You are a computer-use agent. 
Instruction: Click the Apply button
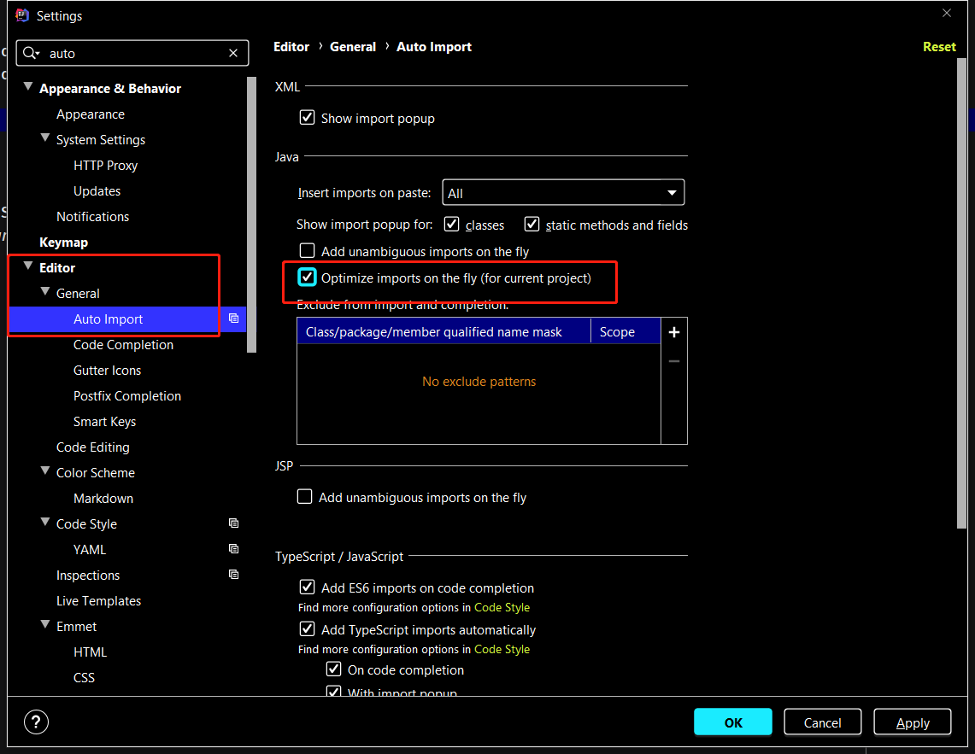(912, 722)
